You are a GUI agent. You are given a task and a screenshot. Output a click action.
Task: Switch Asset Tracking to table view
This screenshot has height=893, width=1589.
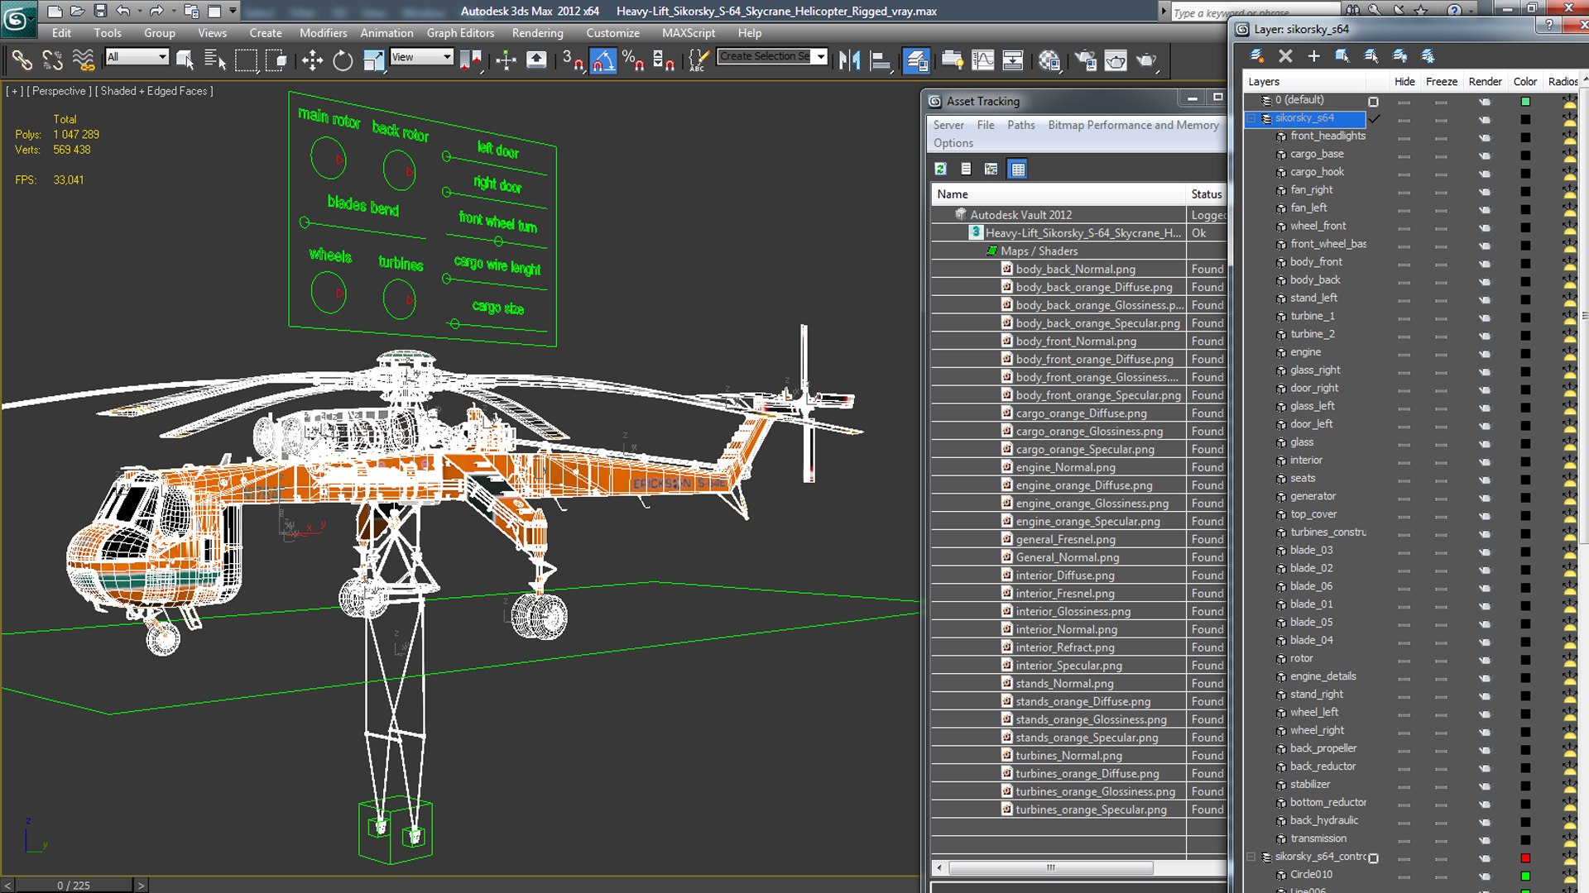pos(1018,169)
